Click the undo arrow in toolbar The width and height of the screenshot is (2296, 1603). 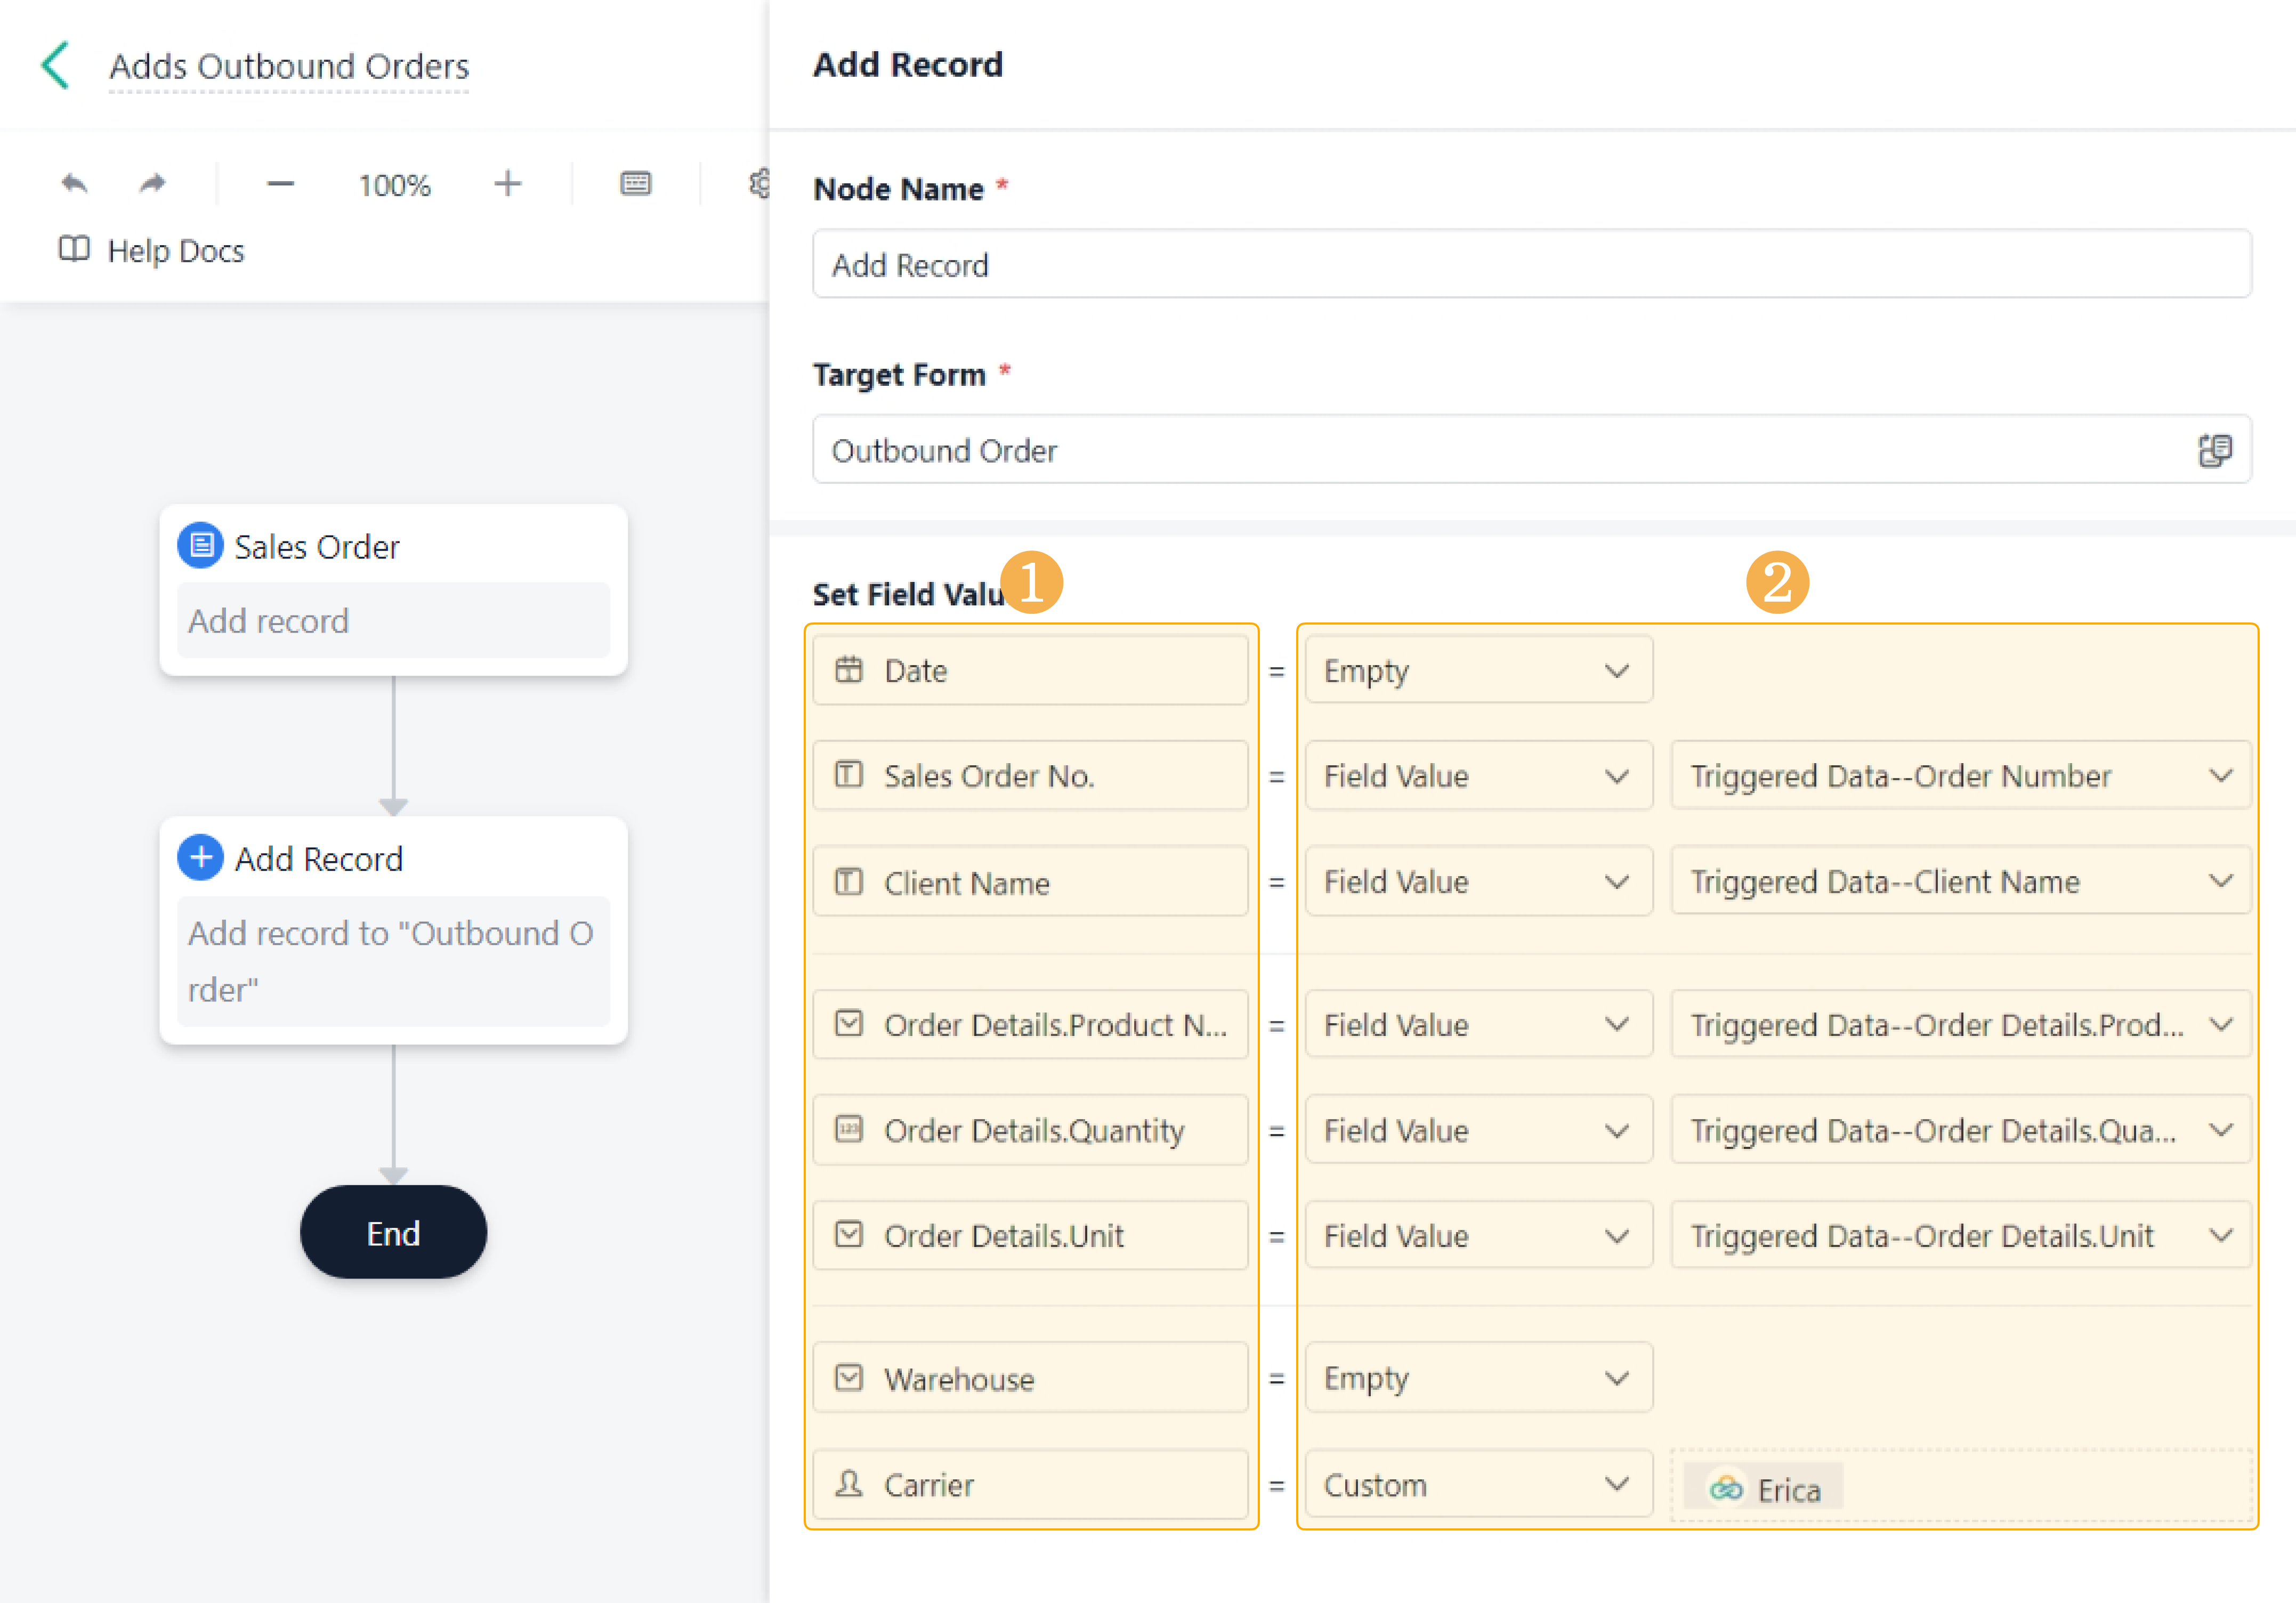click(75, 184)
